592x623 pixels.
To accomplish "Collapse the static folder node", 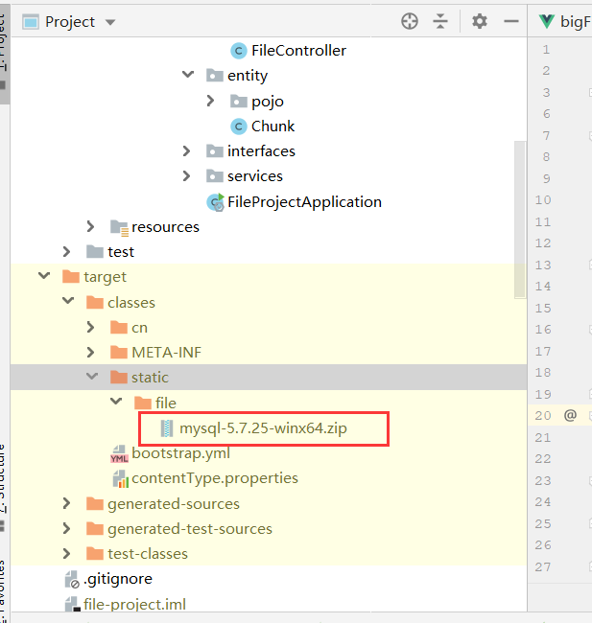I will coord(92,376).
